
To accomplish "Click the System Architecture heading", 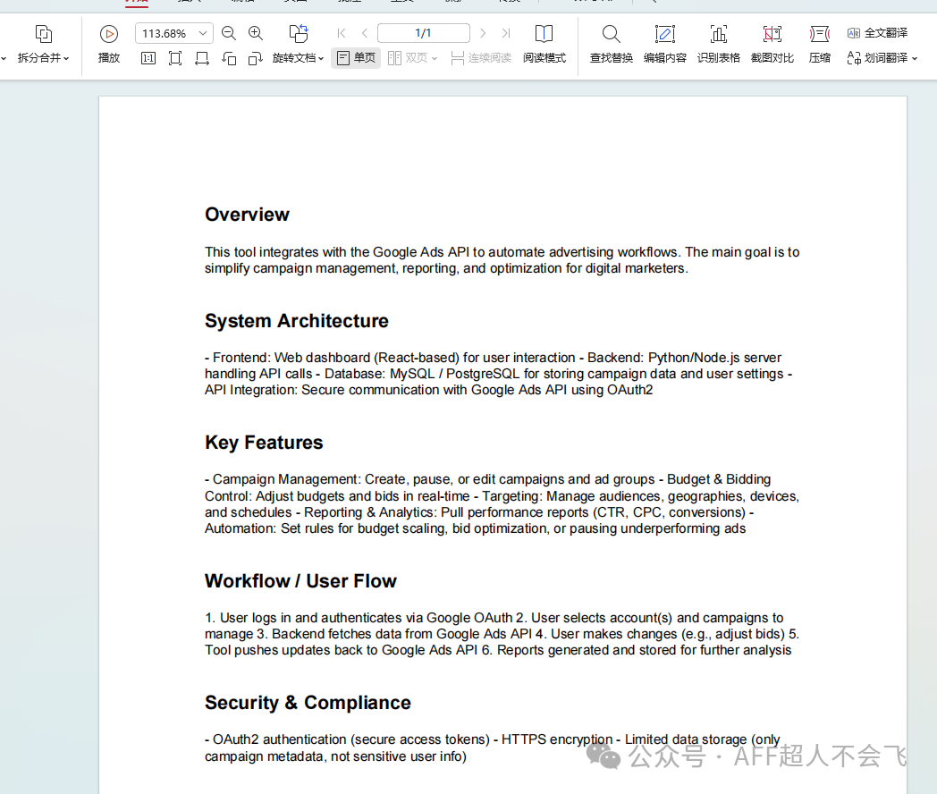I will coord(297,321).
